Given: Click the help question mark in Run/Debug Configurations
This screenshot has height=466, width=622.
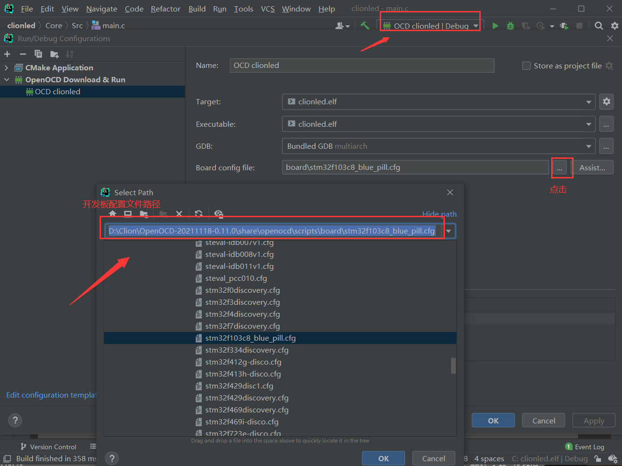Looking at the screenshot, I should (15, 420).
